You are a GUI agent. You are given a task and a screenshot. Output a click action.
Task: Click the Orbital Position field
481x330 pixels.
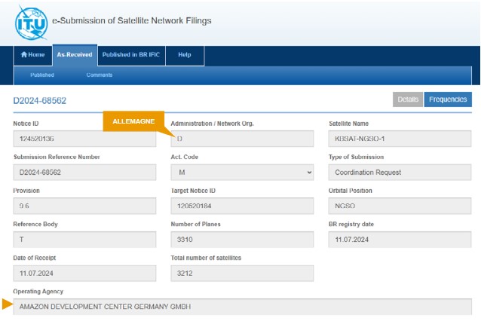(400, 206)
